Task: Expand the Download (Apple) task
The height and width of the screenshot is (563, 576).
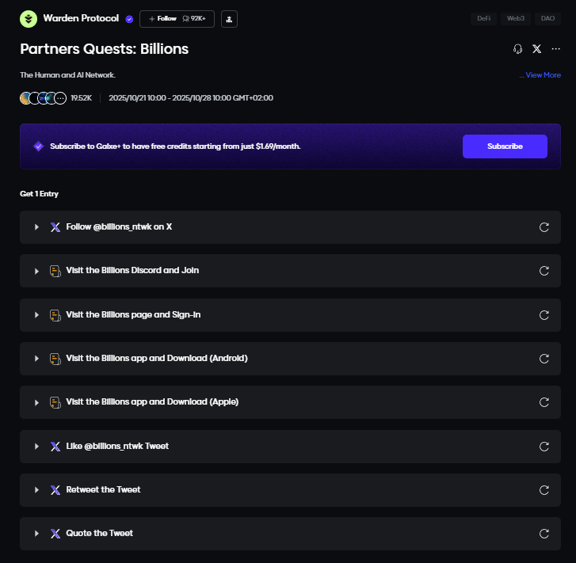Action: 36,402
